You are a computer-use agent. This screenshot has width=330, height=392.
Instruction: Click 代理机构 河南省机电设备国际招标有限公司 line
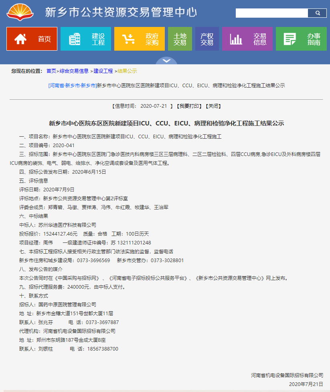pos(67,331)
